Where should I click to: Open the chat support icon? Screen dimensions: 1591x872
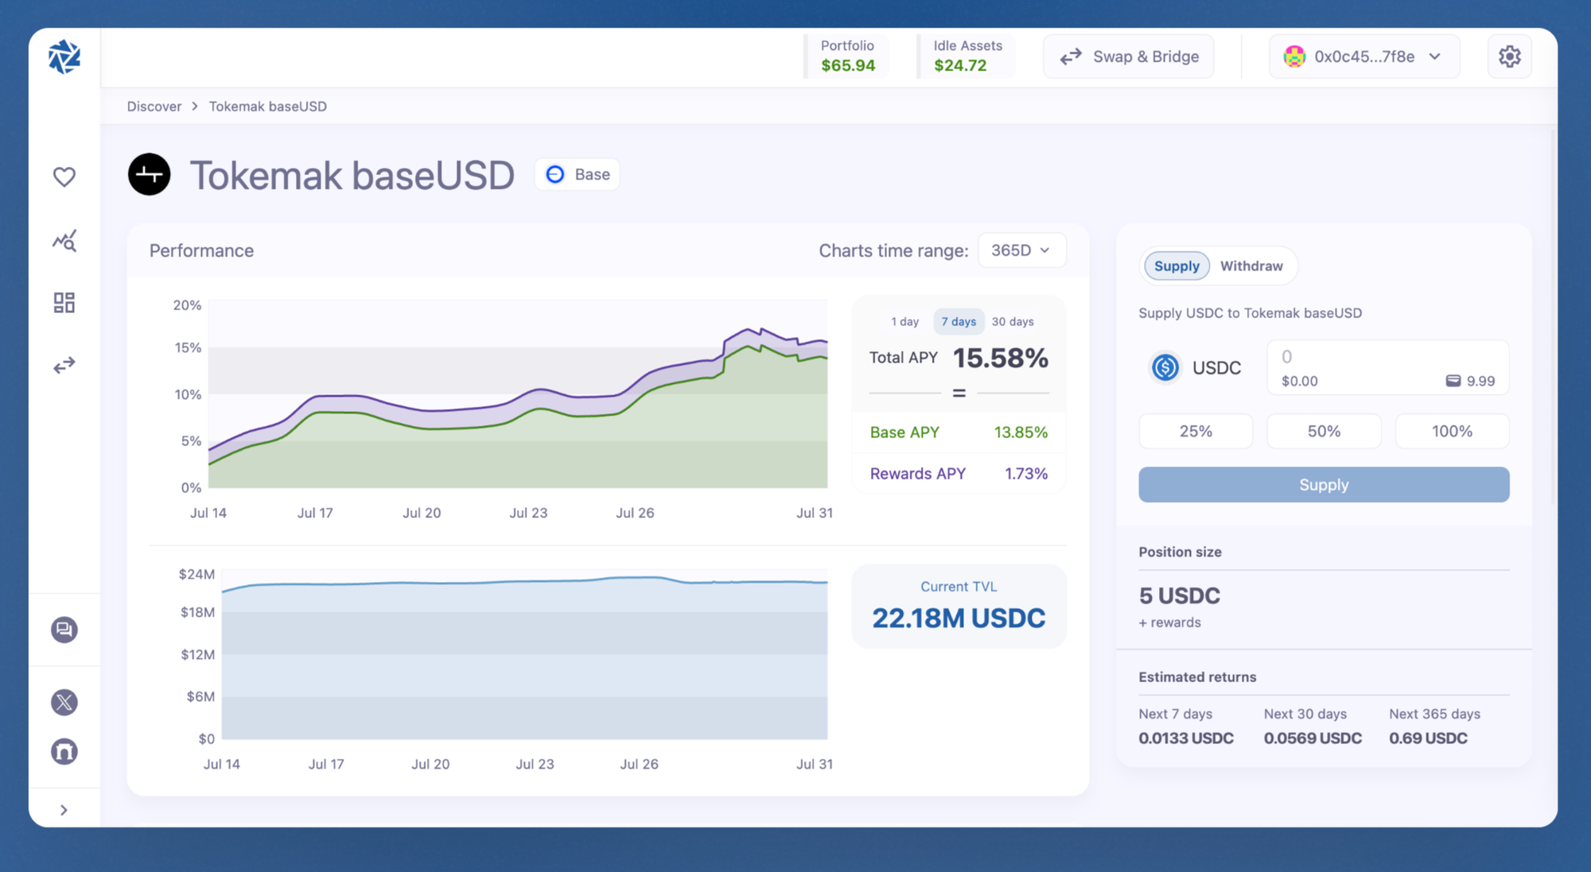pos(64,630)
